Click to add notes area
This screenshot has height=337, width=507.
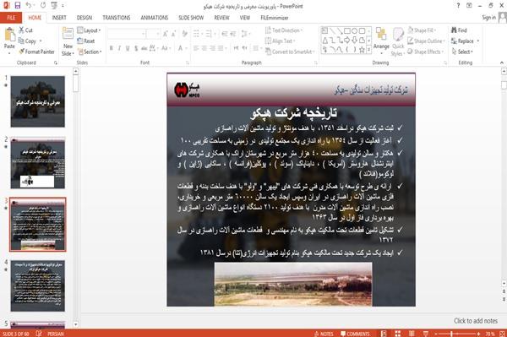[x=476, y=321]
